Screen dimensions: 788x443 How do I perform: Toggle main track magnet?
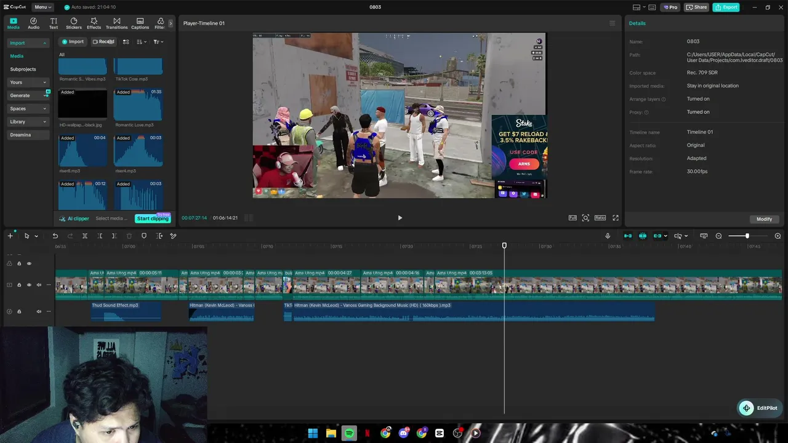click(x=628, y=236)
